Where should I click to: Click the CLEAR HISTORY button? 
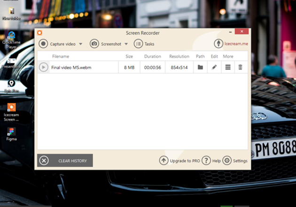65,161
